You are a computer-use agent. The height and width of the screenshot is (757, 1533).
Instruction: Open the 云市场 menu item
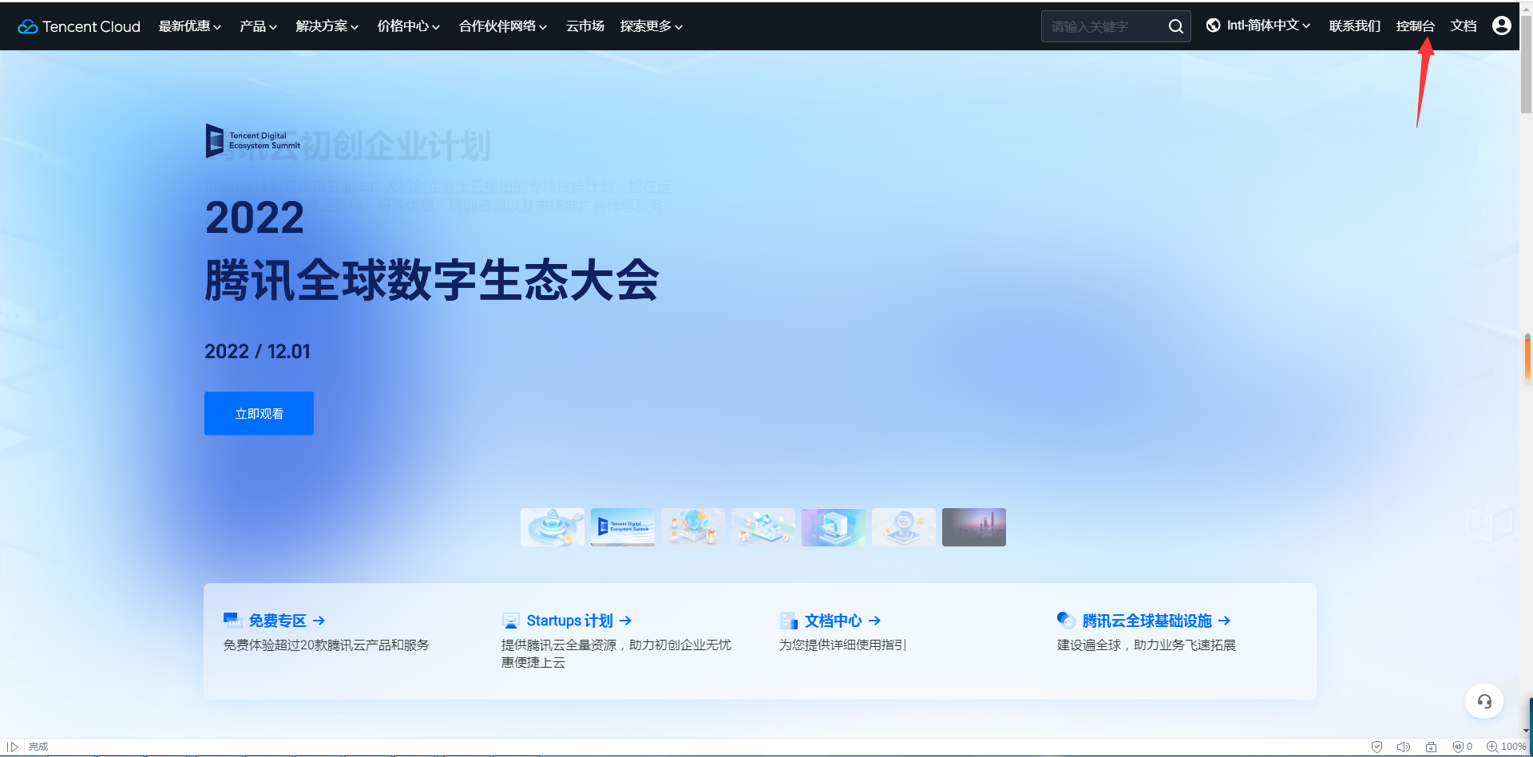coord(585,26)
